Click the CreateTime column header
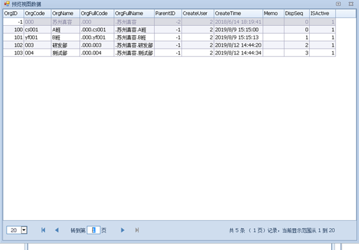 point(238,14)
